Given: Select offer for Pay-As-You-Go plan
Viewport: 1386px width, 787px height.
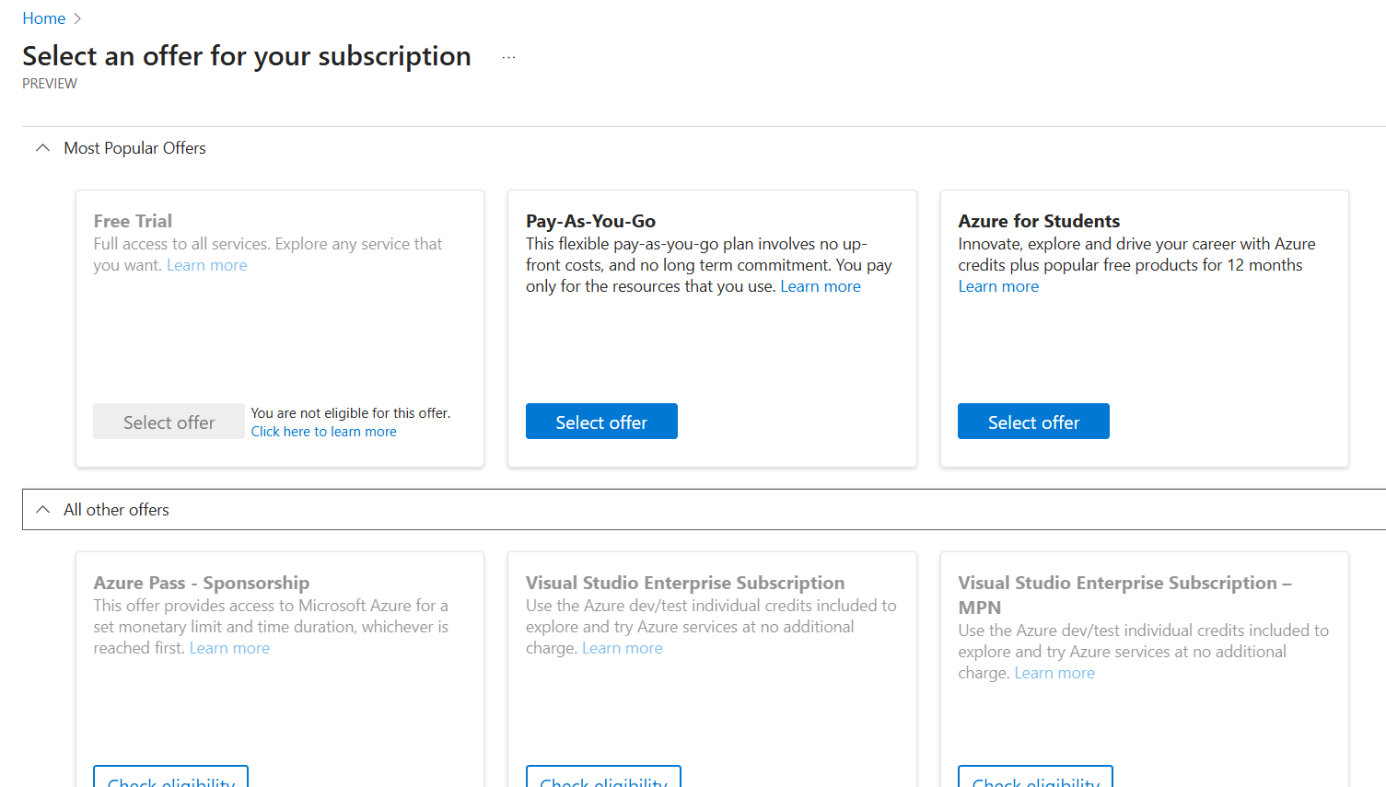Looking at the screenshot, I should (601, 422).
